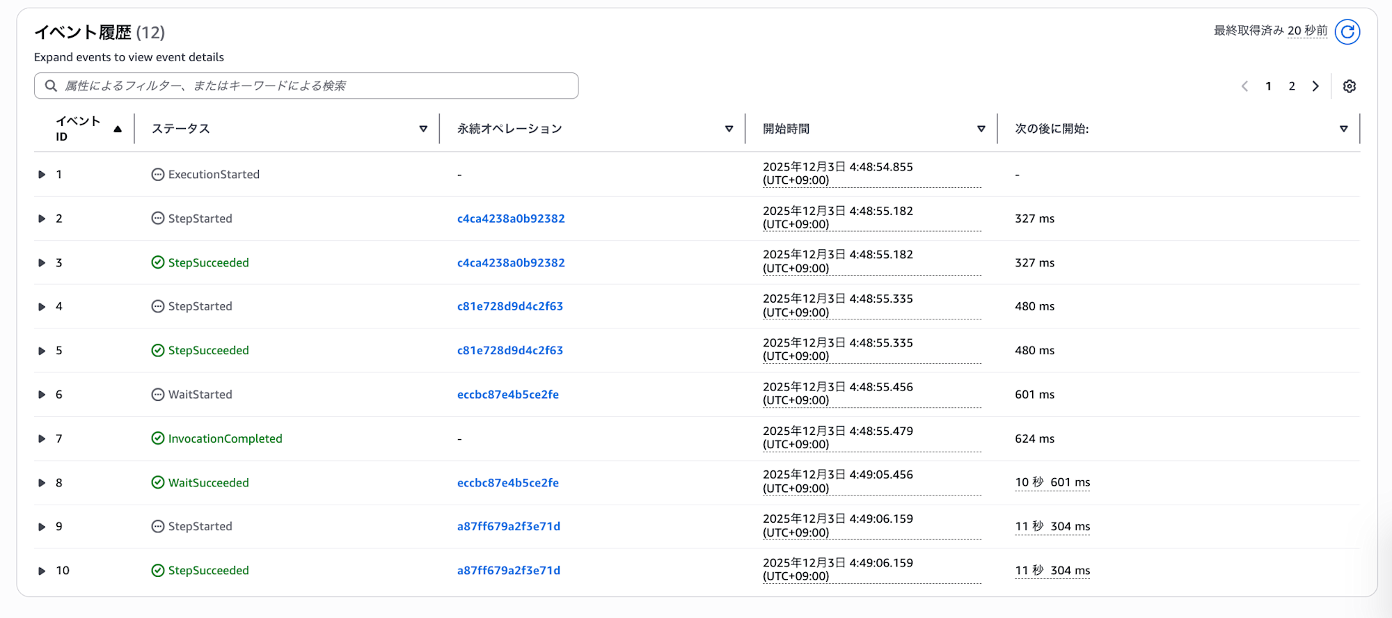Open 開始時間 column filter dropdown
1392x618 pixels.
click(981, 129)
